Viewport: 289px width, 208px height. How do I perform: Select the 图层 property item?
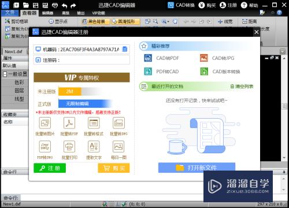pos(19,90)
